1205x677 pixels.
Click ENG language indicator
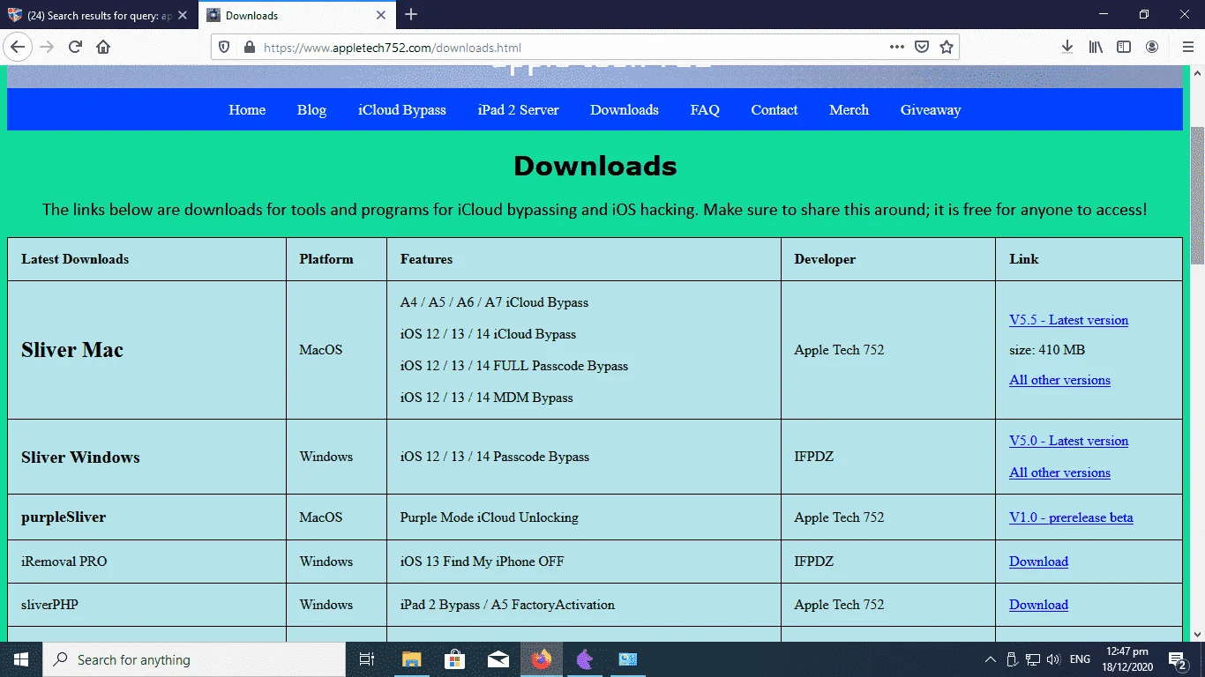point(1080,659)
